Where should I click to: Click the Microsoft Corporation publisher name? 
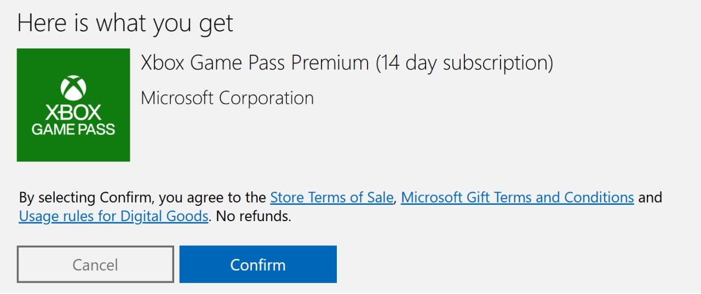227,99
